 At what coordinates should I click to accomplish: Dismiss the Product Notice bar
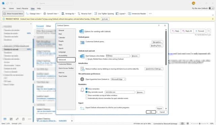point(213,19)
